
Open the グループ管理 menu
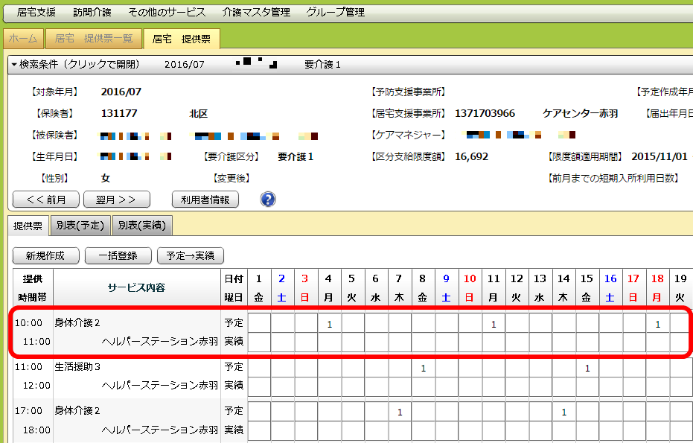[x=335, y=13]
